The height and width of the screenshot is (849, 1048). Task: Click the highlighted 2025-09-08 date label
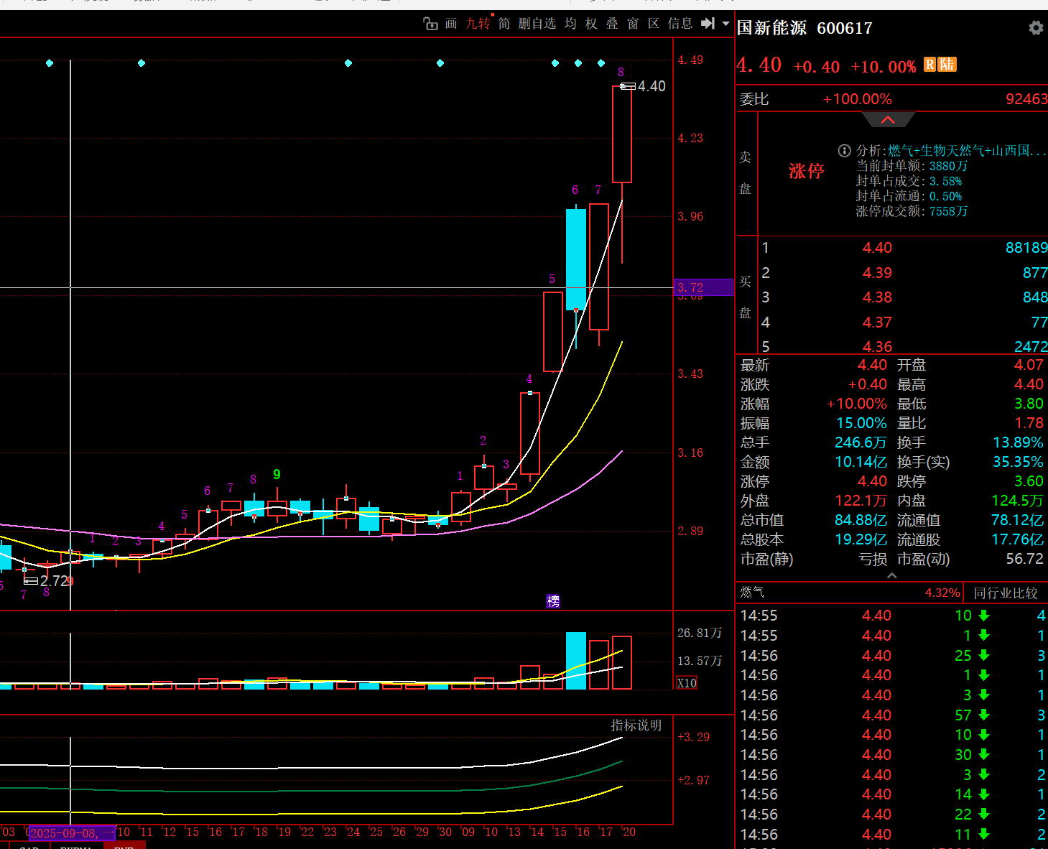(x=72, y=833)
